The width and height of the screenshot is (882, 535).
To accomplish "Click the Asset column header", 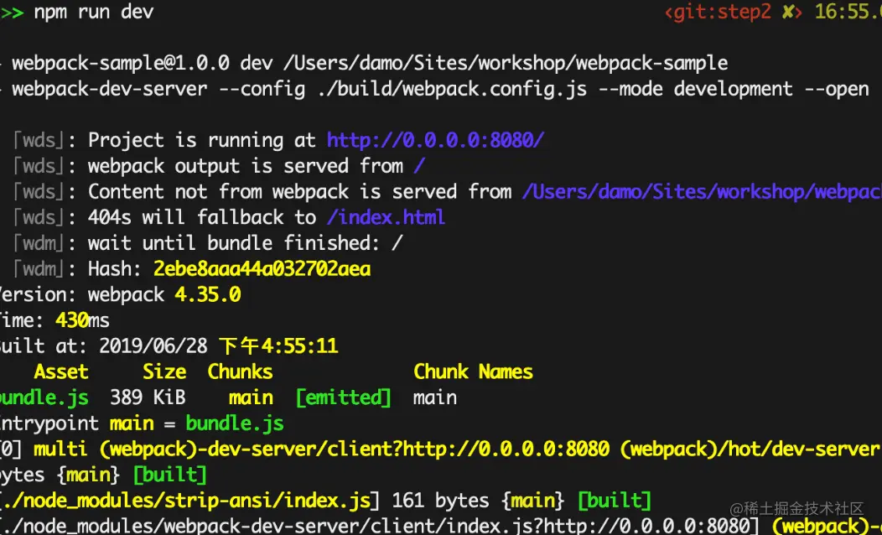I will coord(60,371).
